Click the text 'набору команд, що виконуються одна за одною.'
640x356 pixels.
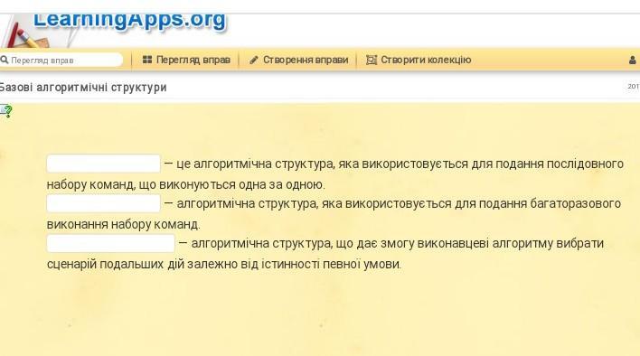tap(185, 184)
